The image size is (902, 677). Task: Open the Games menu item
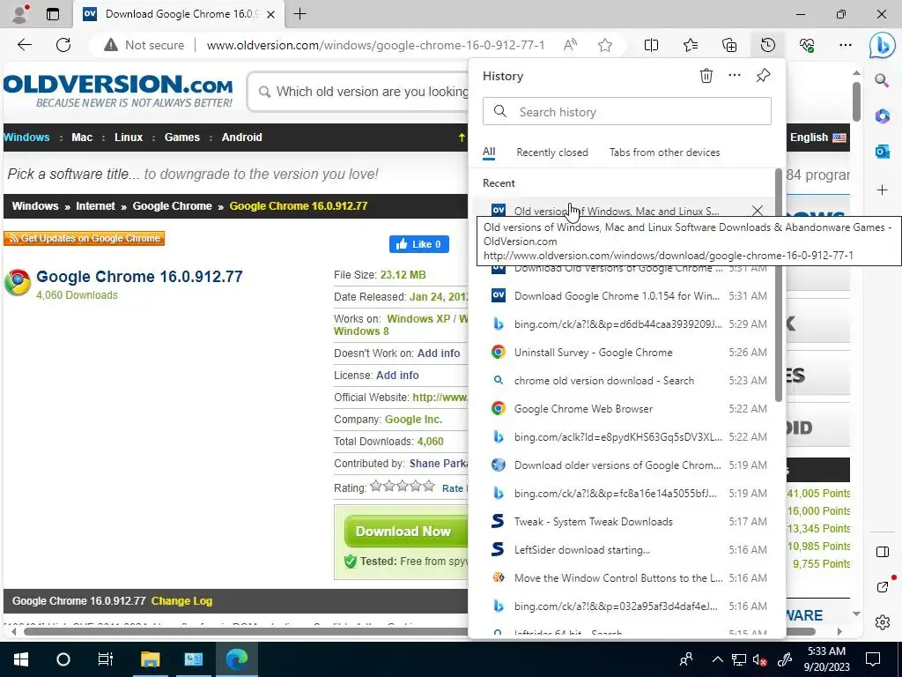pyautogui.click(x=181, y=137)
